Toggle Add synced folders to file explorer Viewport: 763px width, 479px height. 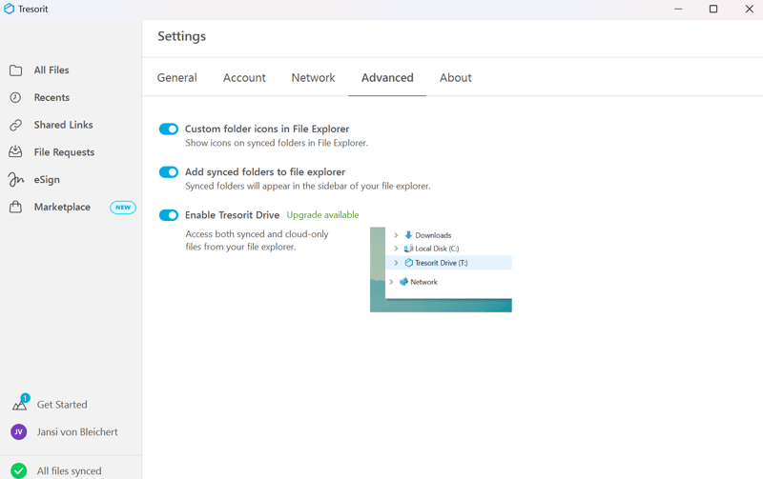(x=169, y=172)
